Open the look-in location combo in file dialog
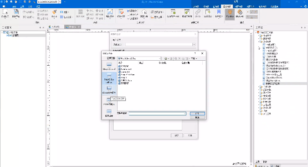The image size is (308, 167). [139, 58]
